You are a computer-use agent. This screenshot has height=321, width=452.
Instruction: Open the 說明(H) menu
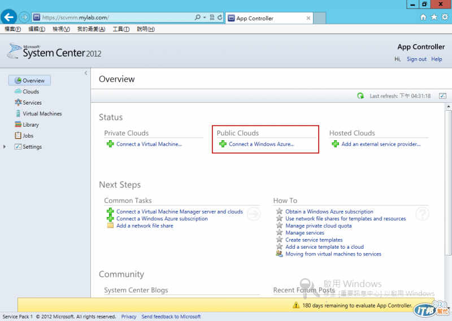pyautogui.click(x=146, y=29)
